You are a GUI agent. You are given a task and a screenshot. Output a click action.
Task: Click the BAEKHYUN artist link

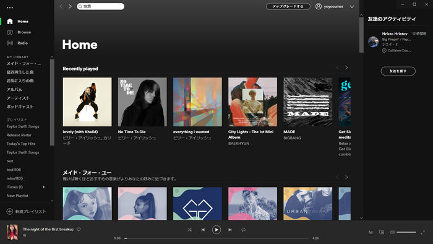[239, 144]
